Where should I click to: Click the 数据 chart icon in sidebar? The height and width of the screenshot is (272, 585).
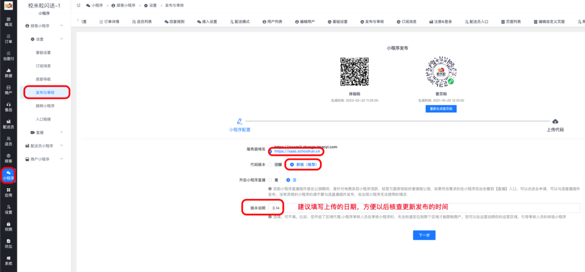[x=8, y=72]
